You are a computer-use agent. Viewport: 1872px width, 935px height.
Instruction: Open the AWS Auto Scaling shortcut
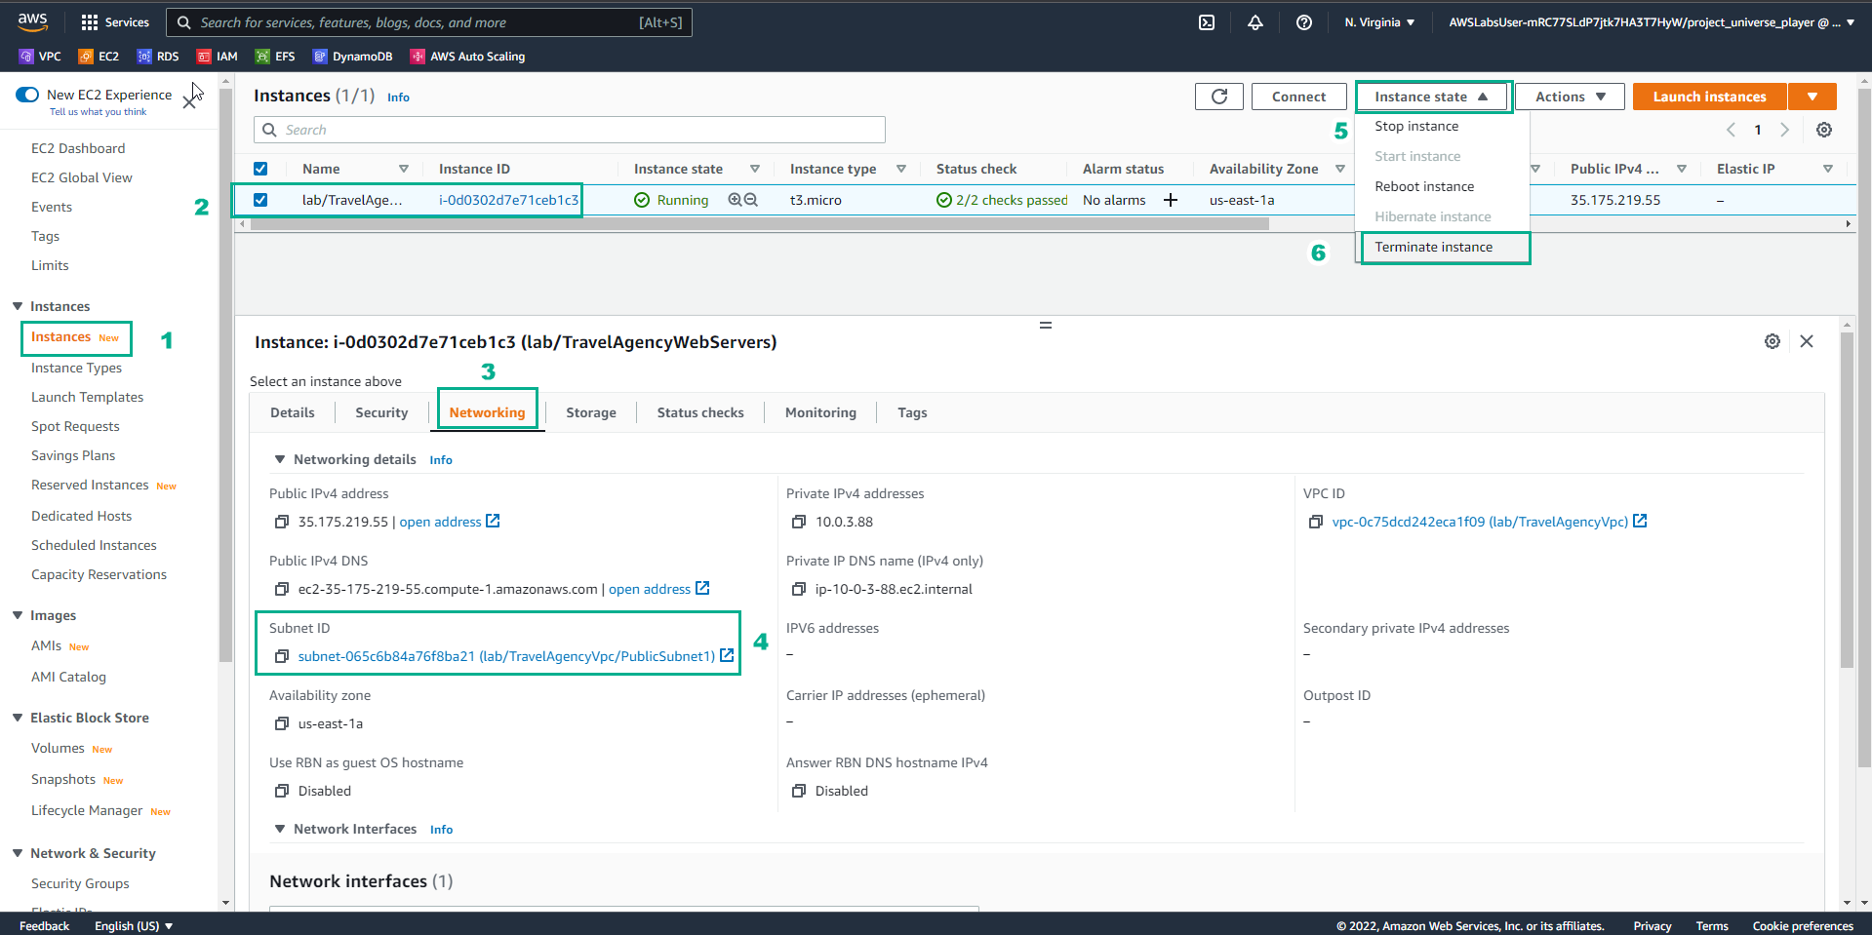(467, 57)
